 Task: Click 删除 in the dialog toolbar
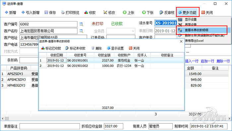click(97, 48)
